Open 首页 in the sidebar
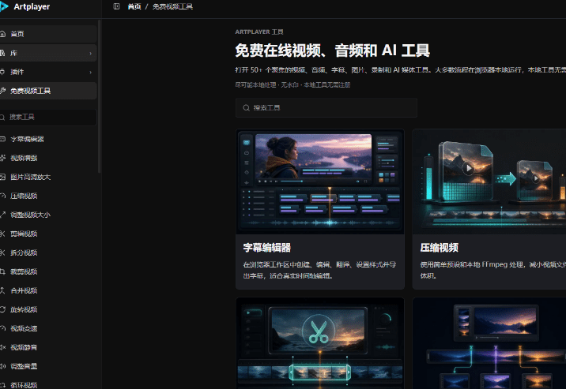The image size is (566, 389). (x=48, y=34)
